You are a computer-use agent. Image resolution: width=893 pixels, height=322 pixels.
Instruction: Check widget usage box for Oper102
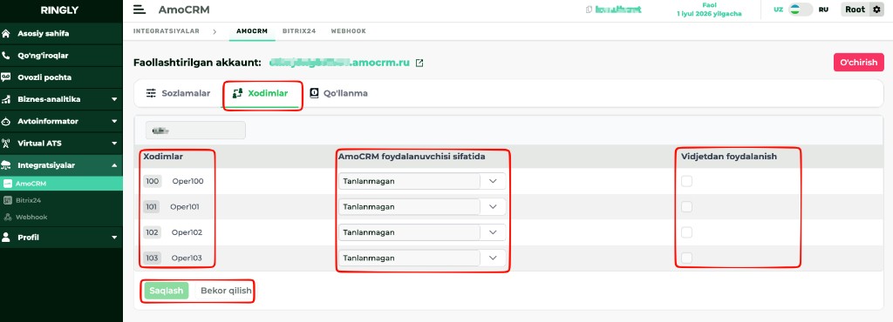point(687,232)
